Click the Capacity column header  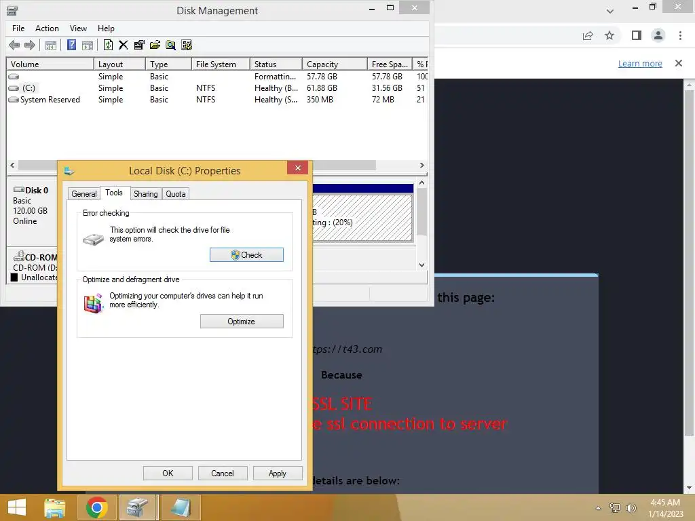click(x=335, y=64)
